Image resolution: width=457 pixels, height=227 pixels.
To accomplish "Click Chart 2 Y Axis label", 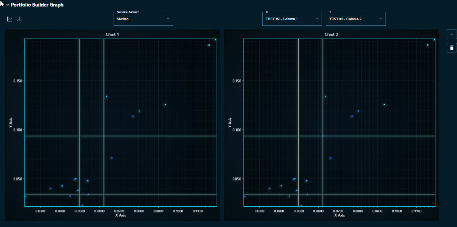I will pos(230,122).
